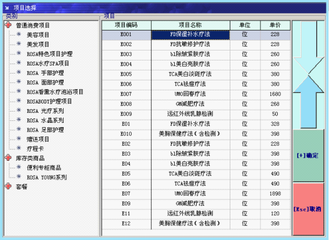Click the star icon beside 便利专柜商品

pos(19,167)
